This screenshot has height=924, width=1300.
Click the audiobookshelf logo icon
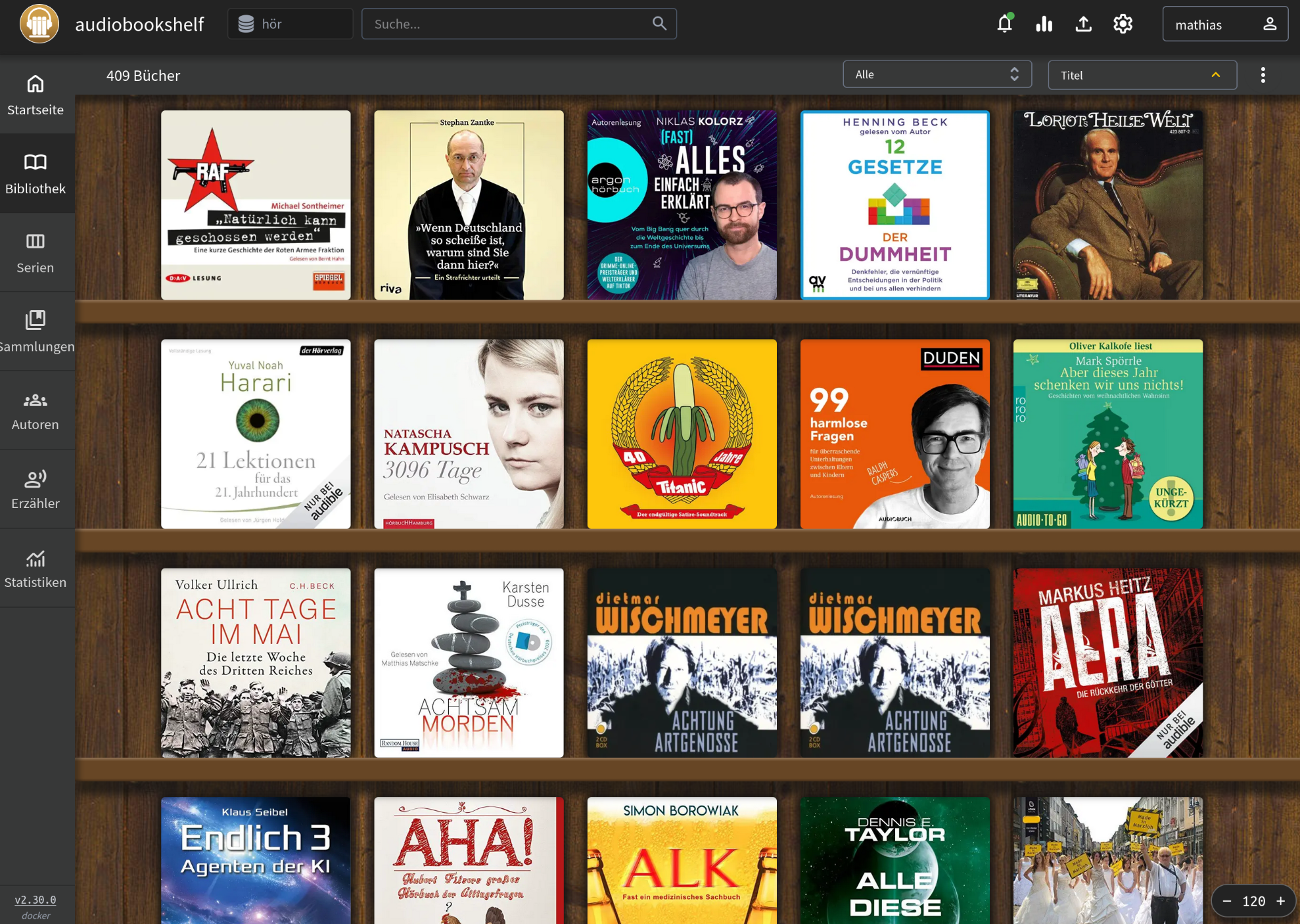point(39,24)
